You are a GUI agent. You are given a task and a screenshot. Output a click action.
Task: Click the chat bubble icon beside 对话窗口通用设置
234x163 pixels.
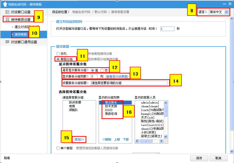click(7, 42)
